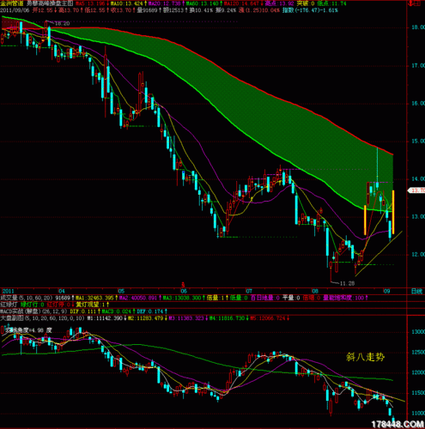The height and width of the screenshot is (429, 425).
Task: Select the stock name 金洲管道 in the title
Action: 12,3
